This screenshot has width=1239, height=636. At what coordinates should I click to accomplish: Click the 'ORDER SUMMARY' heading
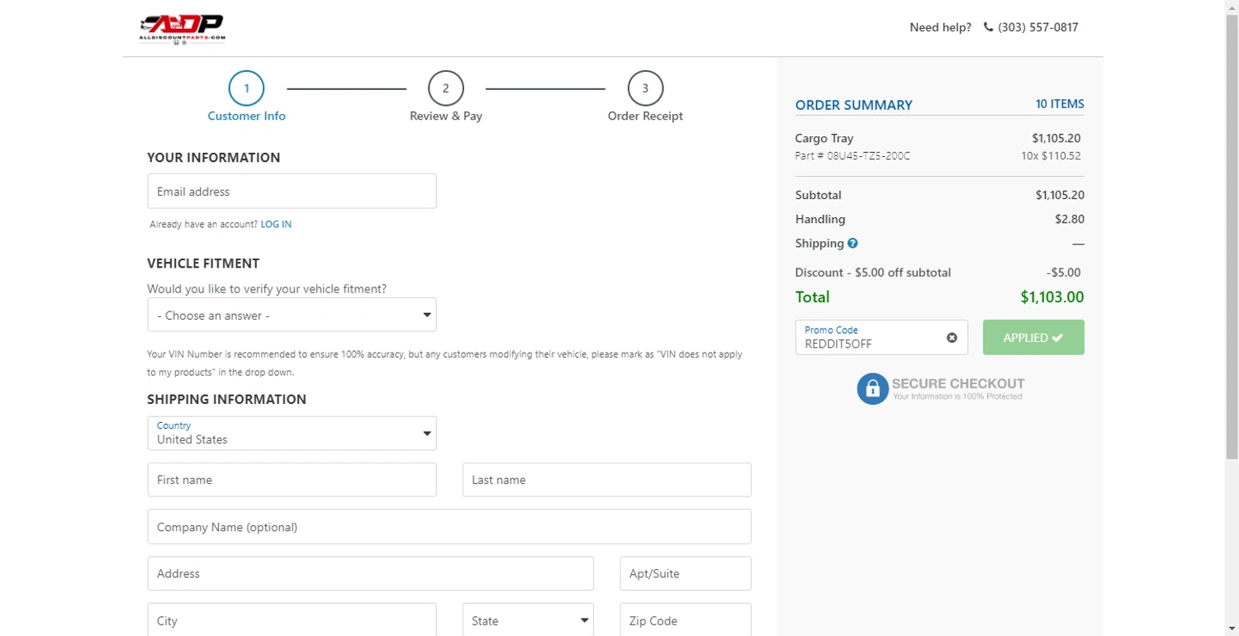point(854,105)
